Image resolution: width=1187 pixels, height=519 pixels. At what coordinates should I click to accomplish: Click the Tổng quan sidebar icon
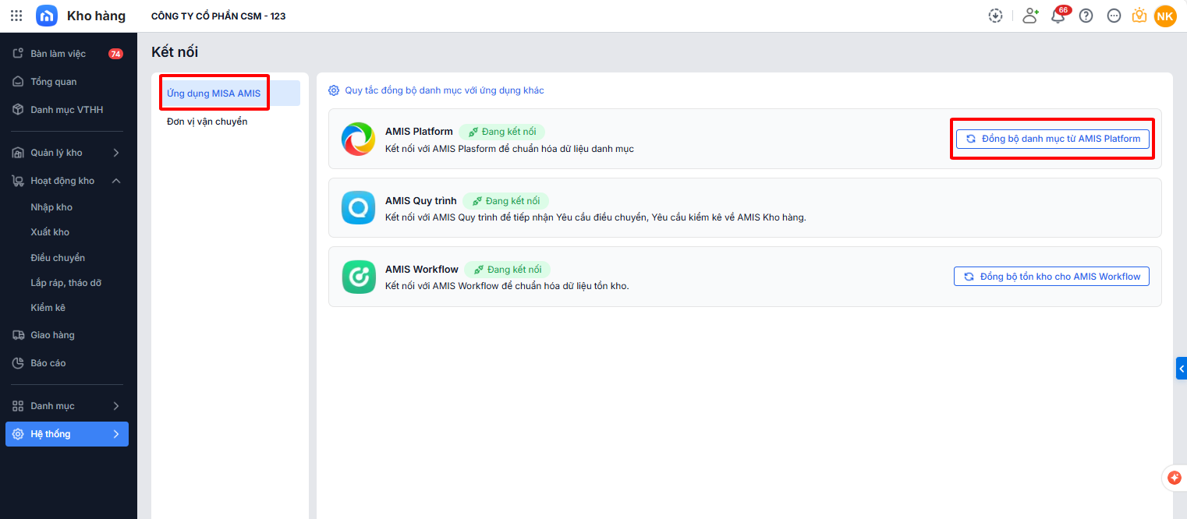coord(18,82)
